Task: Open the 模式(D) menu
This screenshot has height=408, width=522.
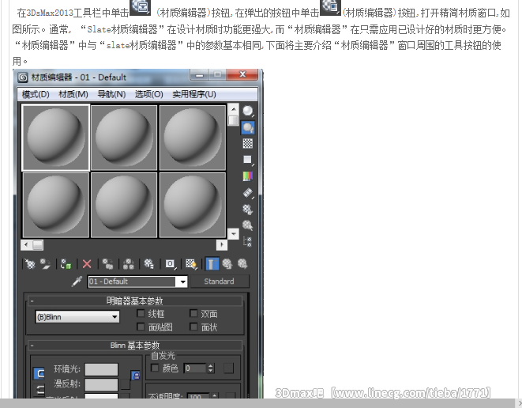Action: point(36,94)
